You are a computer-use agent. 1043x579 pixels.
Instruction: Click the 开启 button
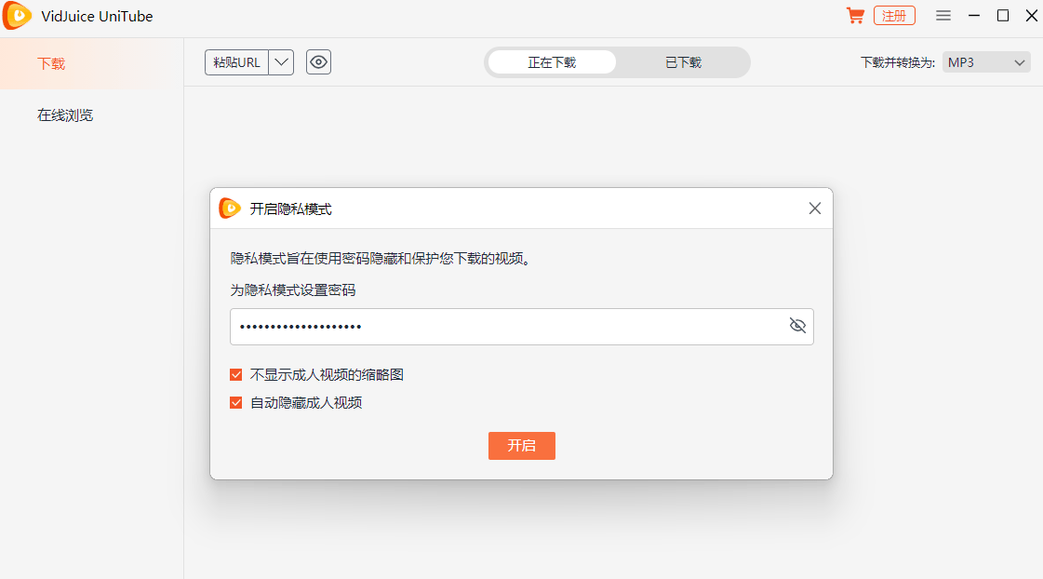(x=521, y=446)
